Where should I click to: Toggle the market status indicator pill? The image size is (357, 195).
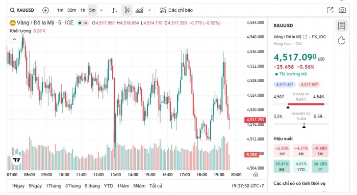click(83, 23)
